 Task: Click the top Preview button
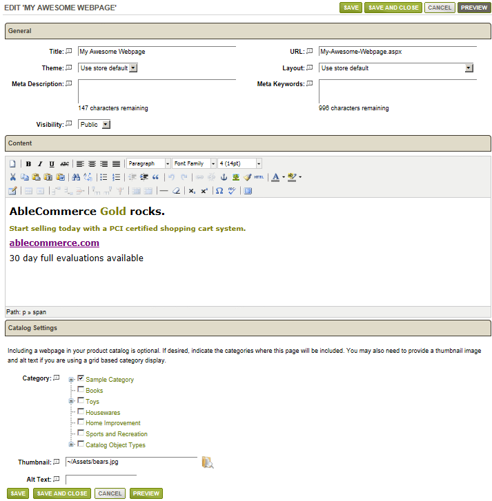click(474, 8)
